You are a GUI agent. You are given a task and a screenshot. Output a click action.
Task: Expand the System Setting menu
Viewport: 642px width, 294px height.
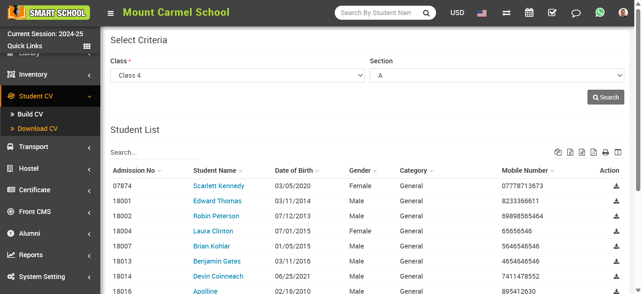[50, 277]
